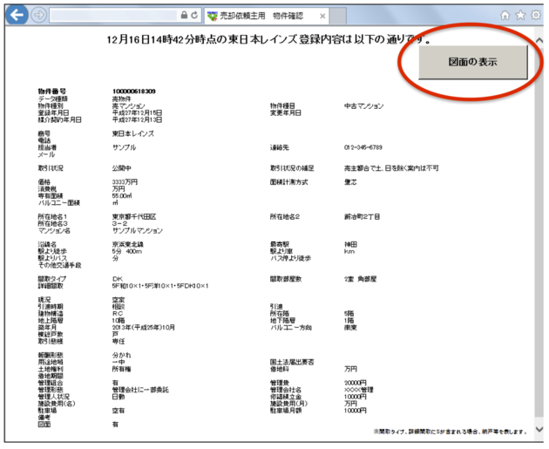The height and width of the screenshot is (449, 549).
Task: Click the page heading with 12月16日14時42分
Action: [269, 39]
